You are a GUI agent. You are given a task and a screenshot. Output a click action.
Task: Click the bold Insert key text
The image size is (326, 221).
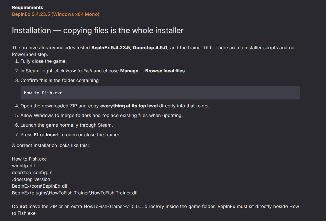click(x=52, y=135)
